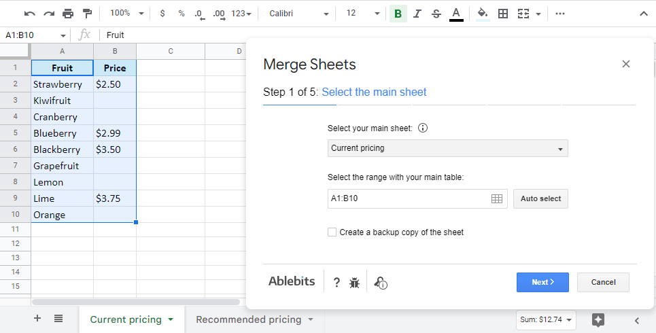
Task: Open the privacy info icon
Action: [380, 283]
